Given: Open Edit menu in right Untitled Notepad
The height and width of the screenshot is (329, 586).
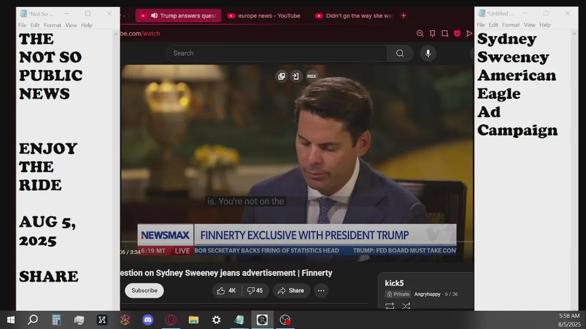Looking at the screenshot, I should 493,25.
